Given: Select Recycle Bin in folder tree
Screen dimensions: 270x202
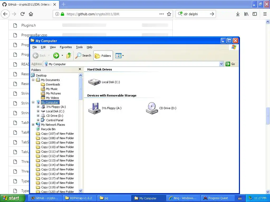Looking at the screenshot, I should [x=48, y=129].
